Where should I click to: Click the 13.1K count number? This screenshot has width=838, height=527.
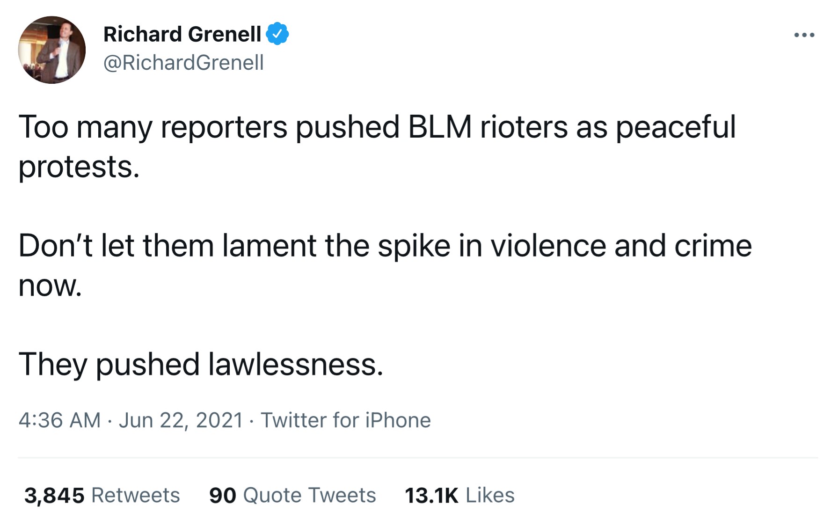click(x=431, y=495)
